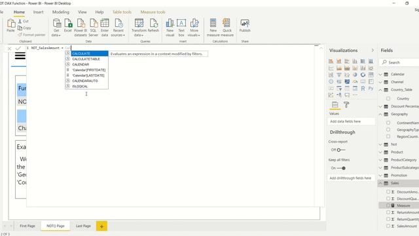Open the Insert ribbon tab
The height and width of the screenshot is (236, 419).
pos(38,12)
